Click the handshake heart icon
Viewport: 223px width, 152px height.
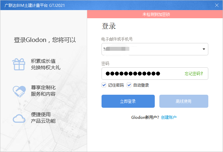pyautogui.click(x=19, y=91)
